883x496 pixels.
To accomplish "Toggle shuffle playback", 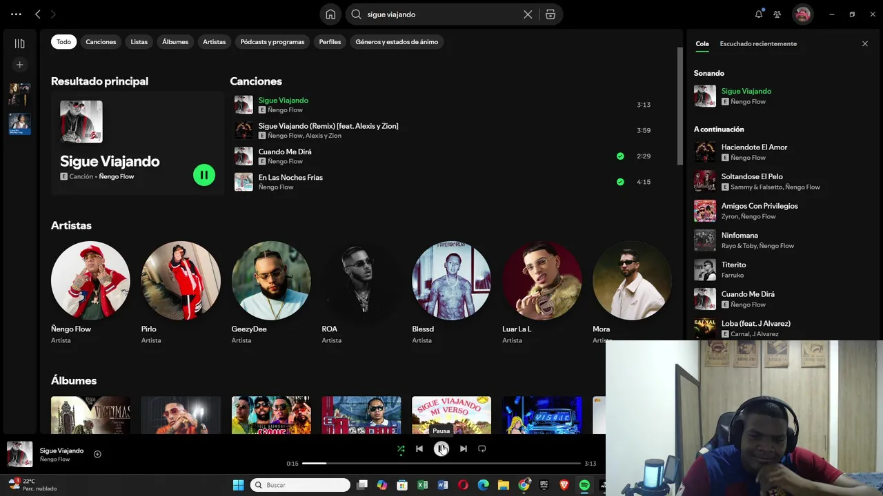I will click(x=401, y=448).
